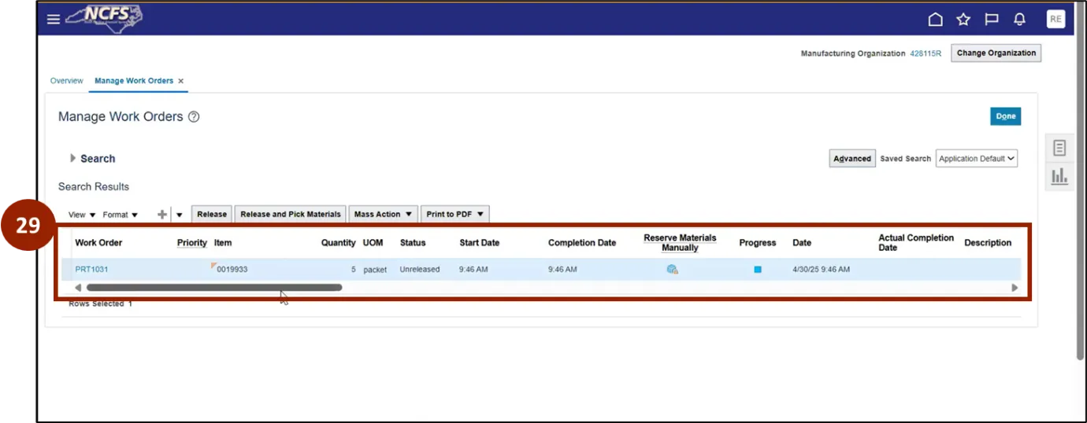
Task: Click the Unreleased status cell
Action: pos(420,269)
